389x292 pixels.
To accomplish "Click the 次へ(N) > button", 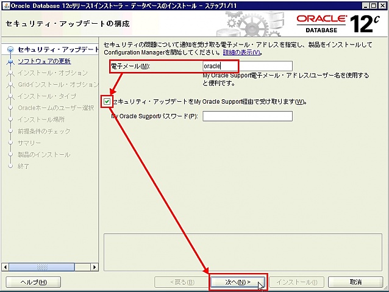I will tap(238, 282).
